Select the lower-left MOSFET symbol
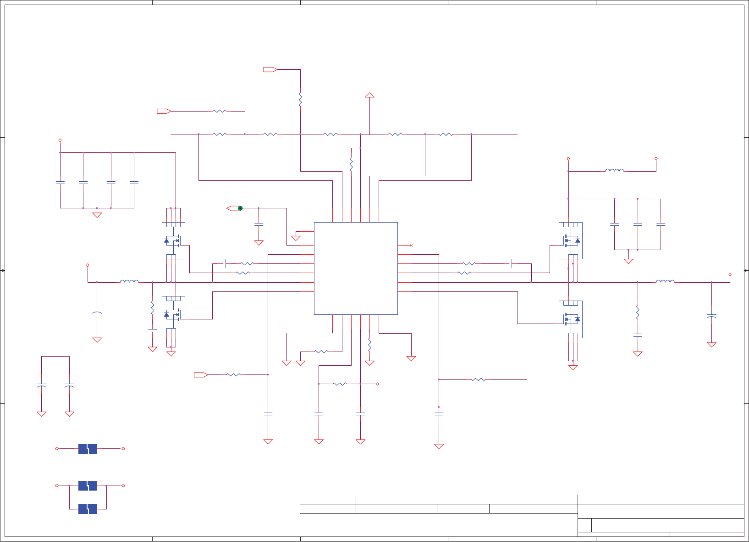The image size is (749, 542). [173, 314]
